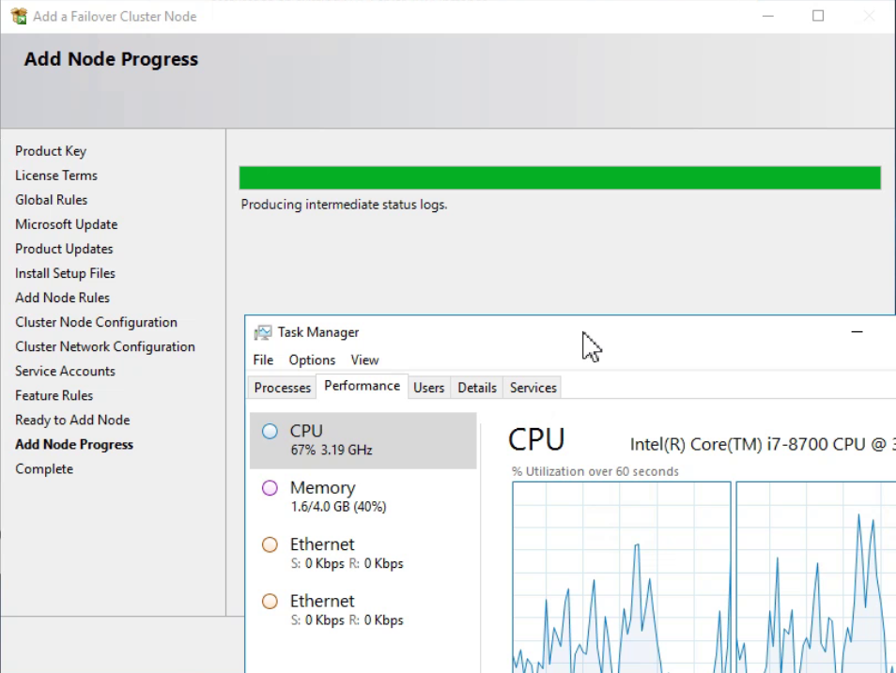Click the second Ethernet circle icon
Viewport: 896px width, 673px height.
[x=270, y=601]
